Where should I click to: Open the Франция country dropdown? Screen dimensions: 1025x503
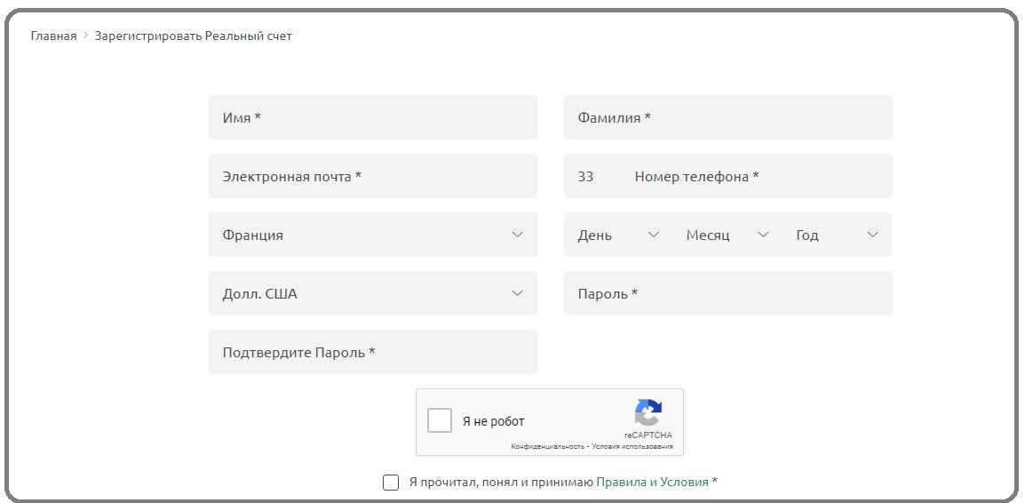[372, 236]
